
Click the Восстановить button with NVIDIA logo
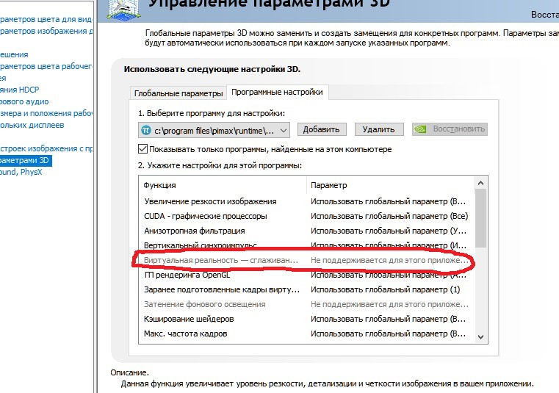(x=450, y=129)
